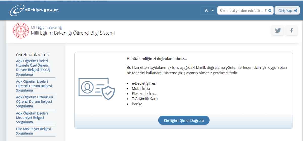Click the identity card shield illustration
Screen dimensions: 303x141
[96, 89]
